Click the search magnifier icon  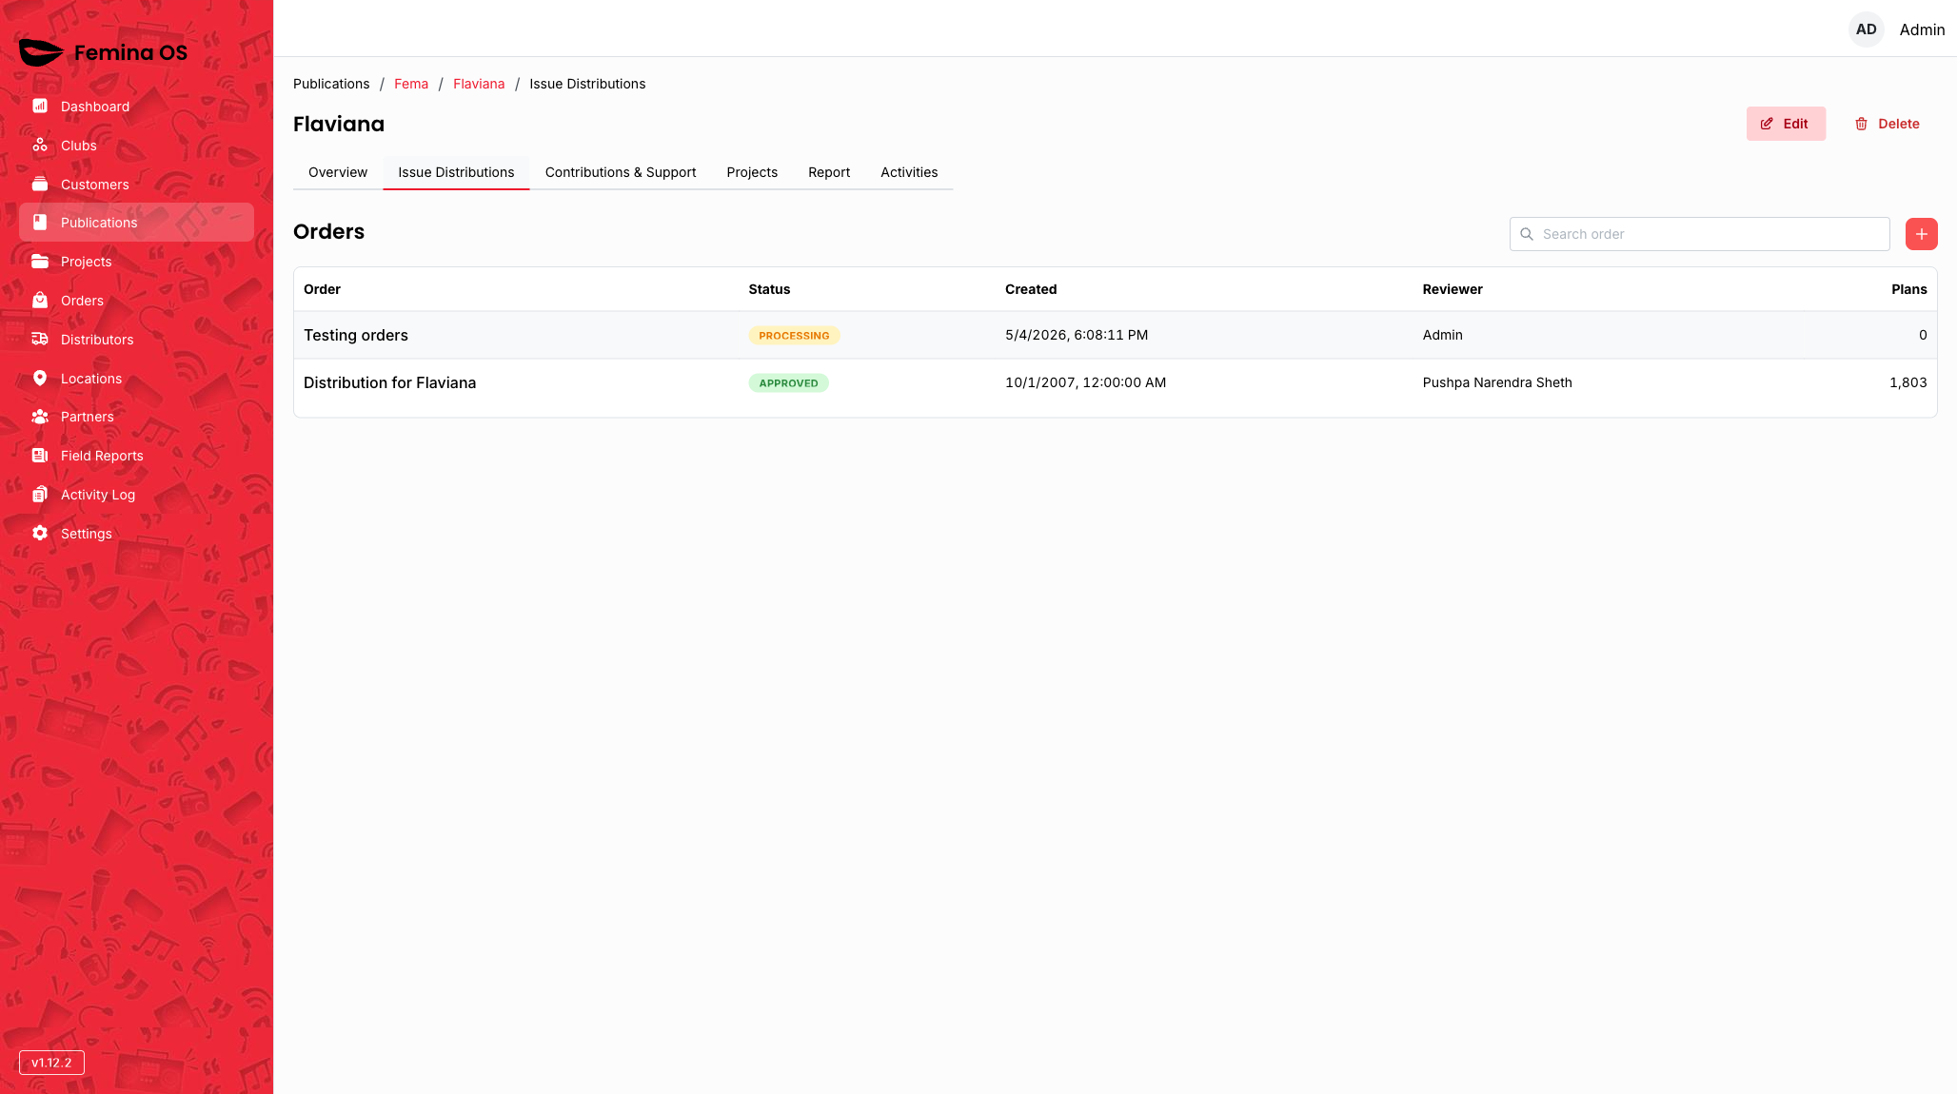(1527, 234)
